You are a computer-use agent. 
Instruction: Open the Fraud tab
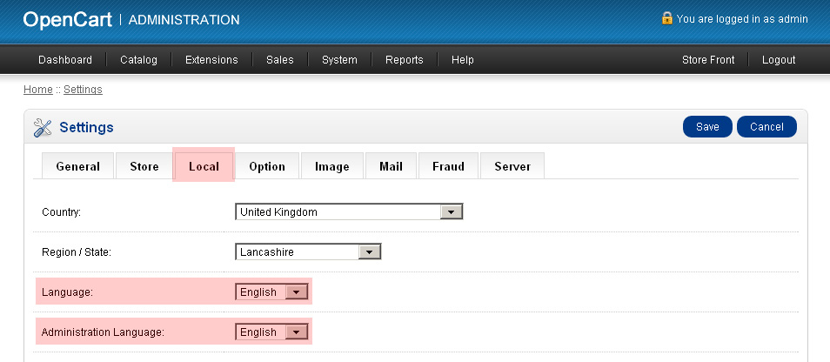(x=448, y=166)
